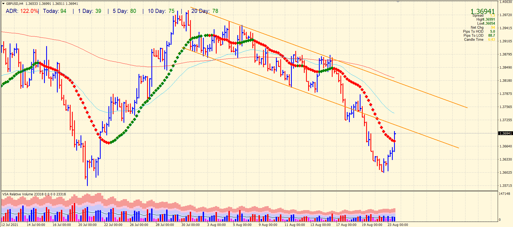Image resolution: width=513 pixels, height=227 pixels.
Task: Click the 20 Jul 00:00 time label
Action: pos(88,225)
